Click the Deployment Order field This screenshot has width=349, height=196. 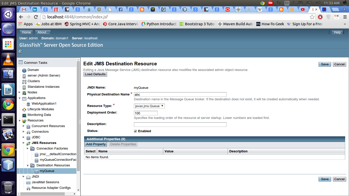146,113
